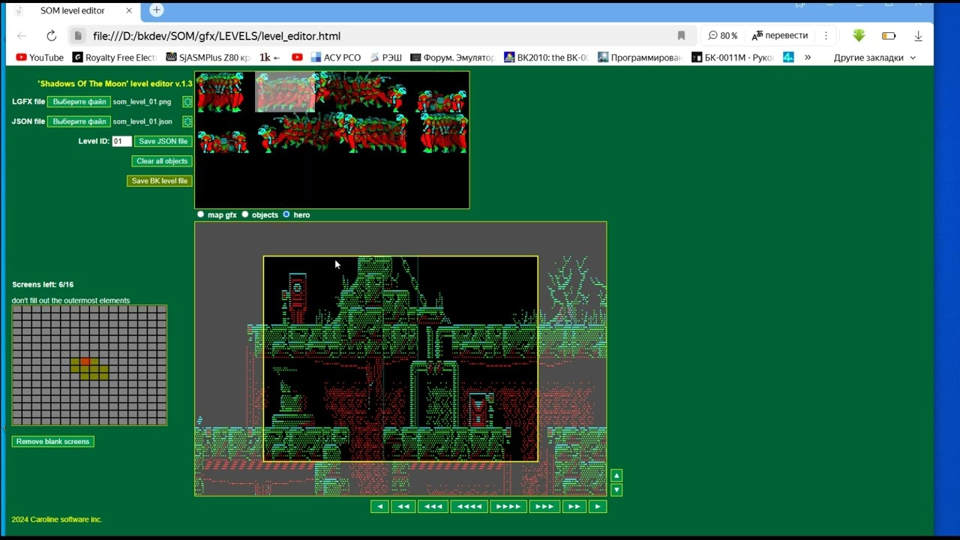Open the 80% zoom control
This screenshot has height=540, width=960.
tap(723, 36)
